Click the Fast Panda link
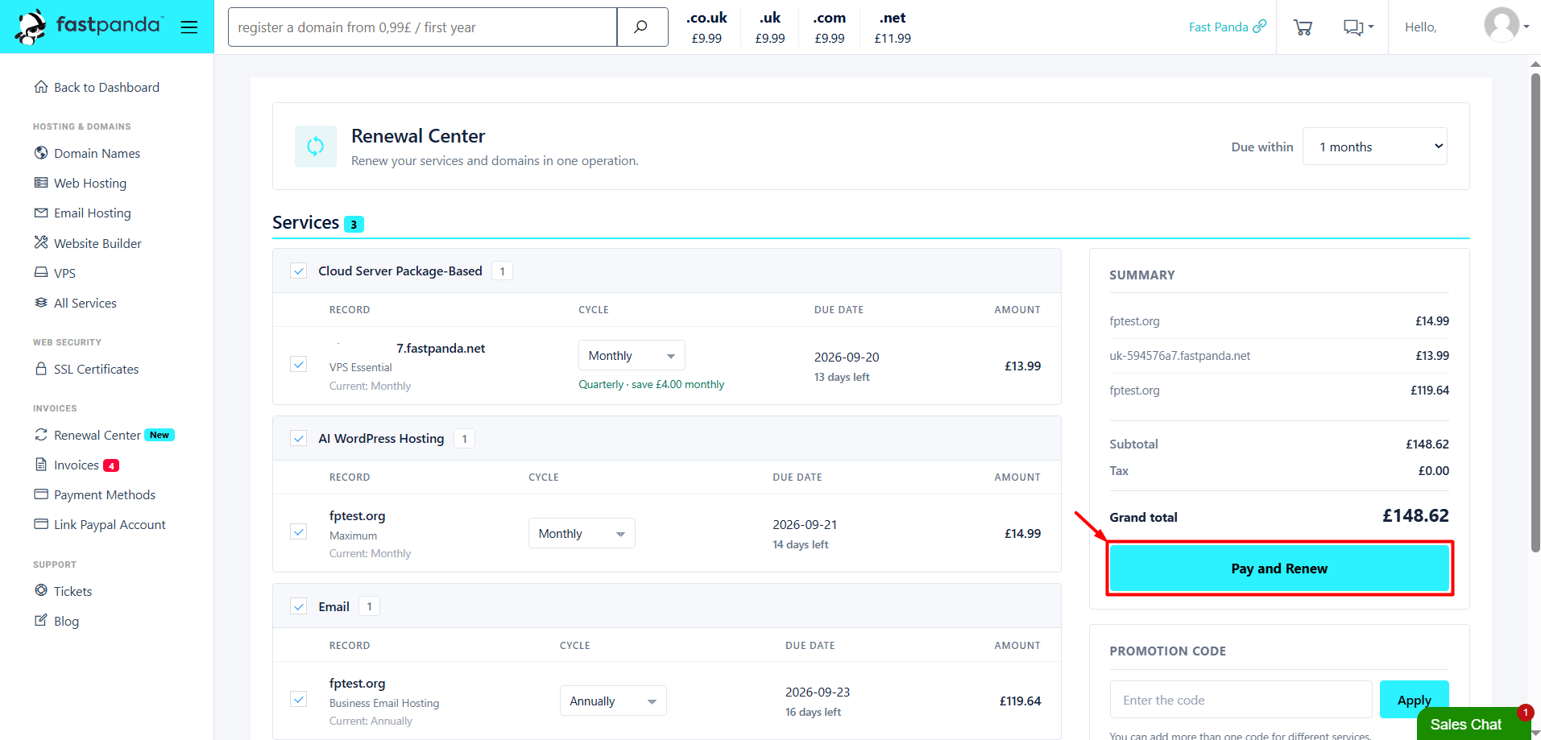Screen dimensions: 1541x740 point(1218,27)
